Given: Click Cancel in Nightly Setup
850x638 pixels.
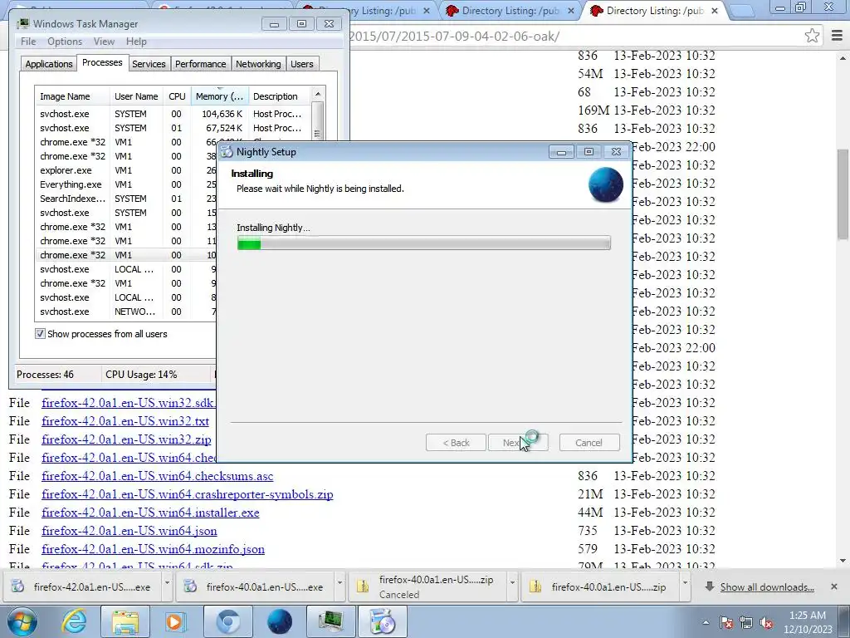Looking at the screenshot, I should [x=589, y=443].
